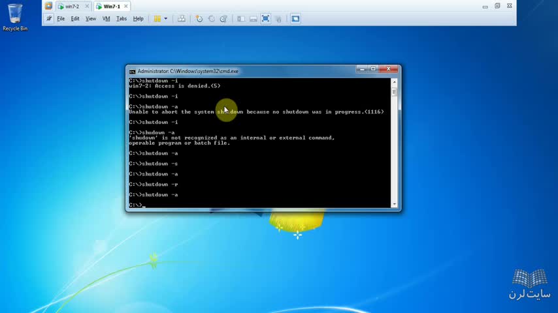Open the snapshot manager
The image size is (558, 313).
[x=223, y=19]
